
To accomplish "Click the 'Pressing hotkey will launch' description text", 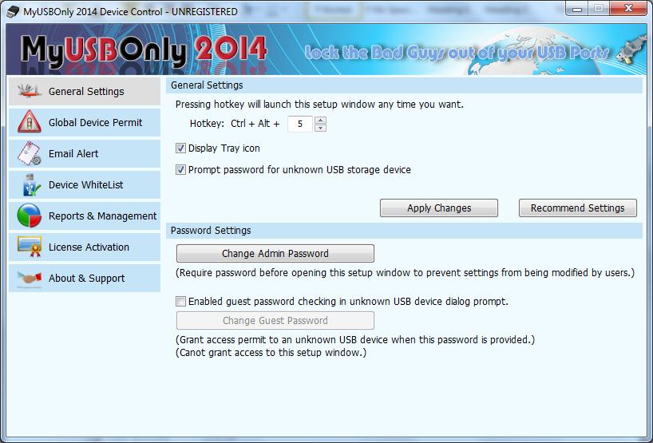I will point(319,105).
